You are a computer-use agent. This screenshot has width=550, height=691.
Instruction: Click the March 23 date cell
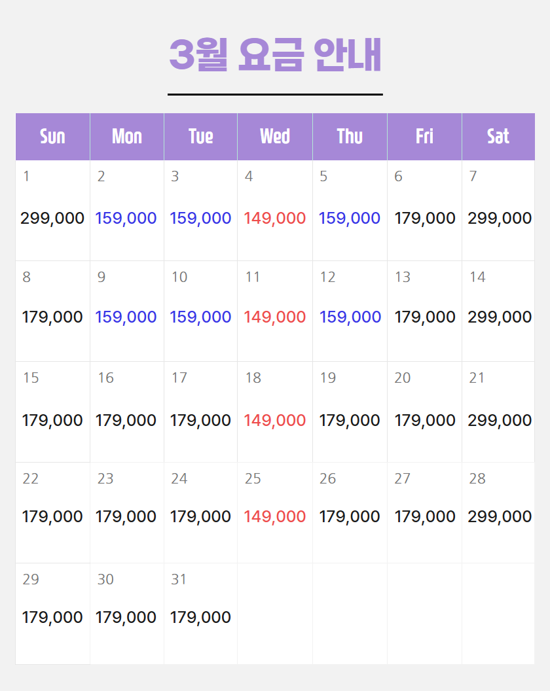tap(126, 512)
